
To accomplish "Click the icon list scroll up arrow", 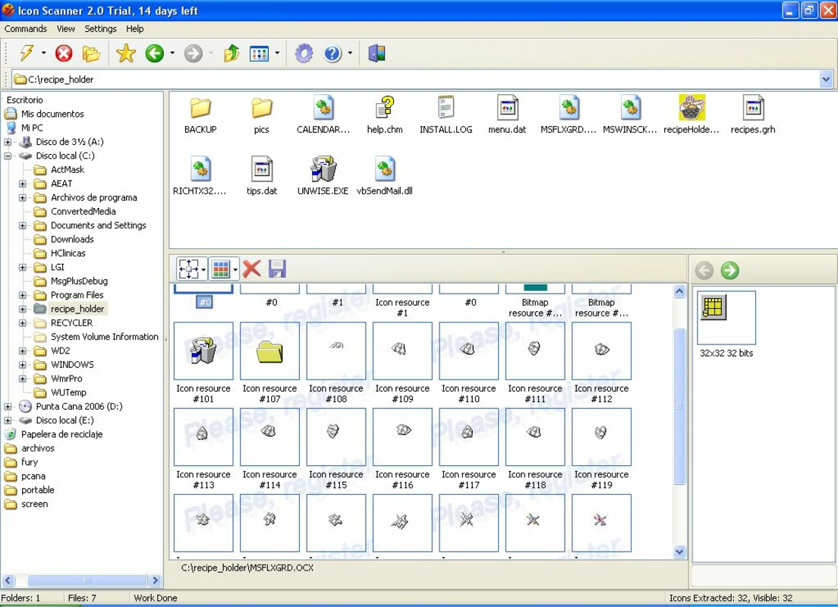I will click(x=680, y=291).
